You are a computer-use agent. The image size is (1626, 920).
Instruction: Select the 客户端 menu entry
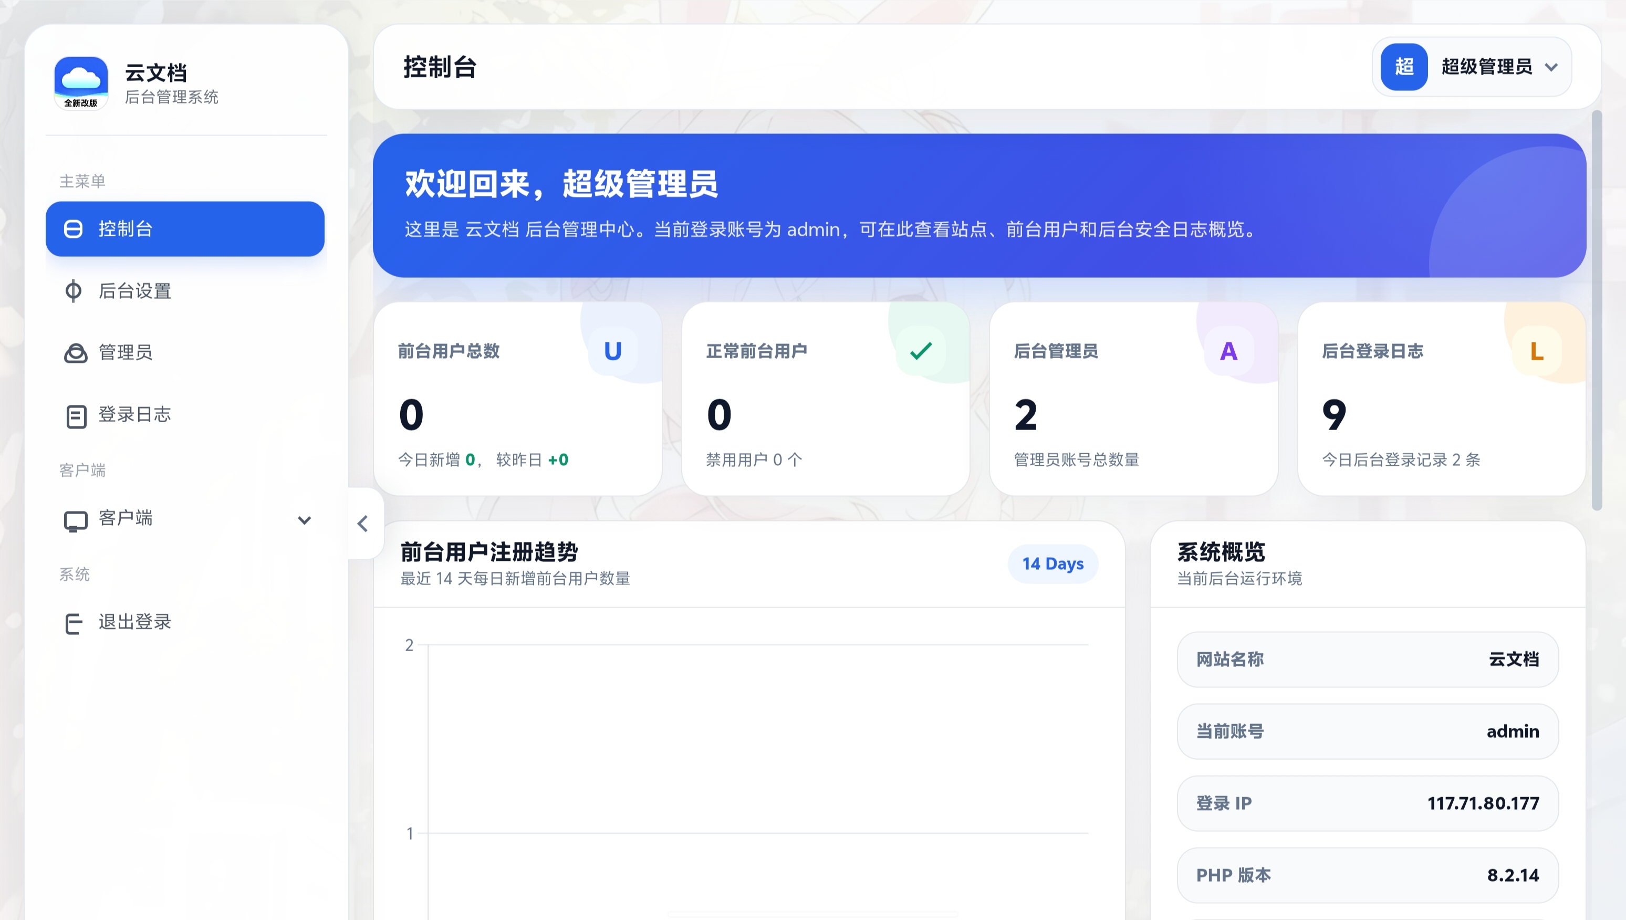[x=185, y=519]
